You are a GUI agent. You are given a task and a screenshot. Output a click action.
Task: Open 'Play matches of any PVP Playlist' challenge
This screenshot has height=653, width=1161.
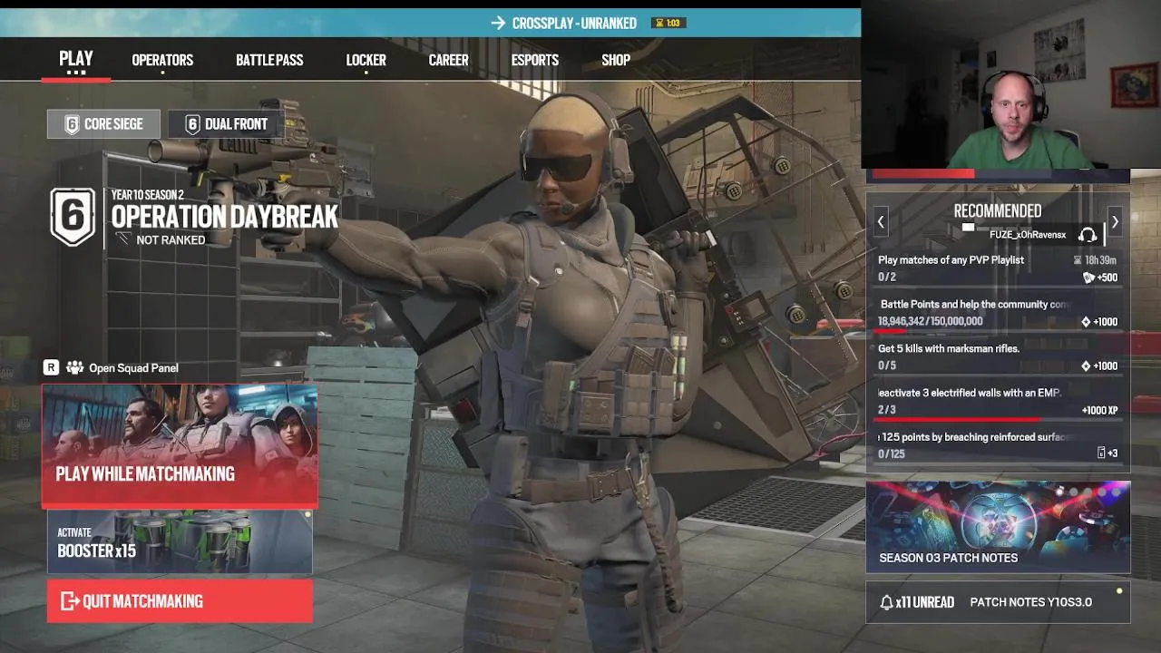(x=998, y=268)
